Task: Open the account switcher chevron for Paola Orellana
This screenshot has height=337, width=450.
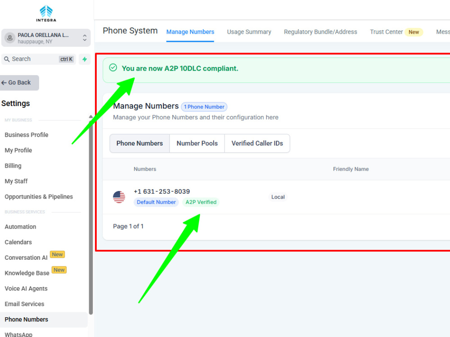Action: (85, 38)
